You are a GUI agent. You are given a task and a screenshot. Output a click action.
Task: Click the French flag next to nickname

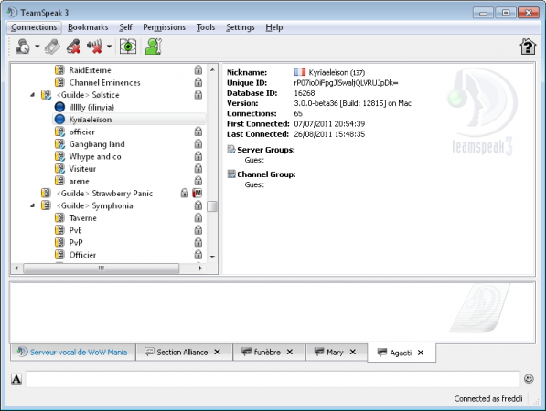(x=300, y=72)
